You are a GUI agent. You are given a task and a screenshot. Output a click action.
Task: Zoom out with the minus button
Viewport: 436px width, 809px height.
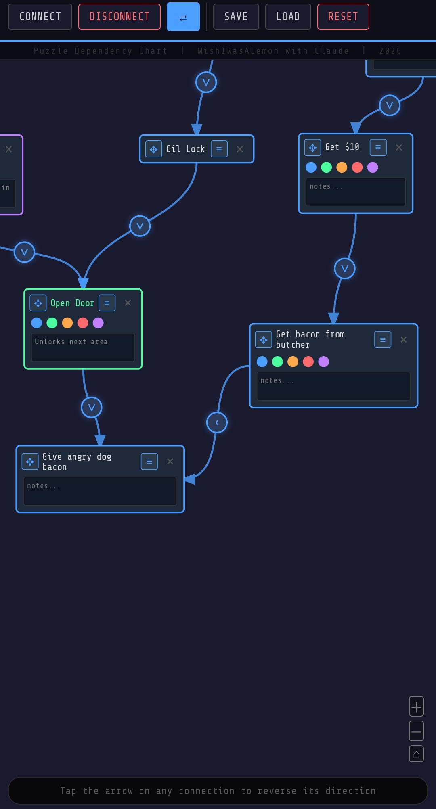pyautogui.click(x=416, y=731)
